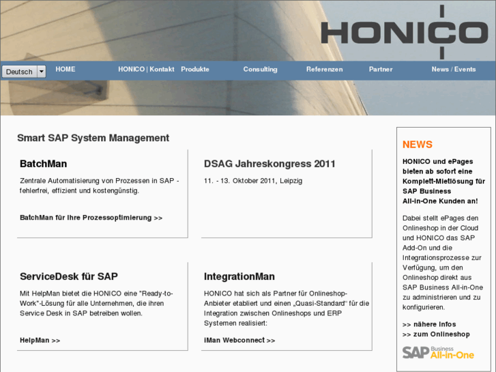Click 'Smart SAP System Management' title

point(93,138)
